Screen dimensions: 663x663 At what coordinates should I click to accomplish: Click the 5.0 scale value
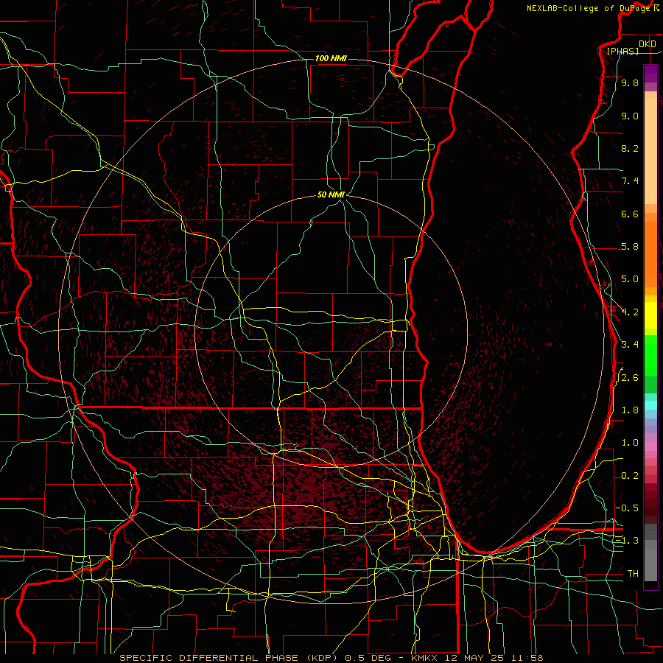pos(630,279)
